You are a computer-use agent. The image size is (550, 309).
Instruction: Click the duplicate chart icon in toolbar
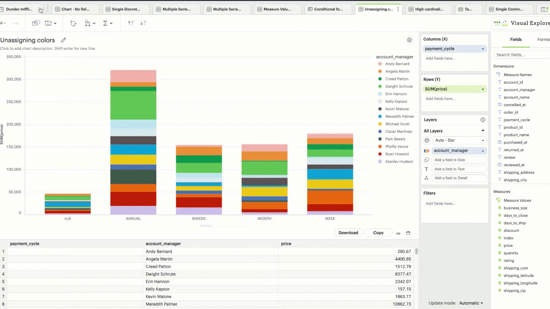tap(36, 23)
